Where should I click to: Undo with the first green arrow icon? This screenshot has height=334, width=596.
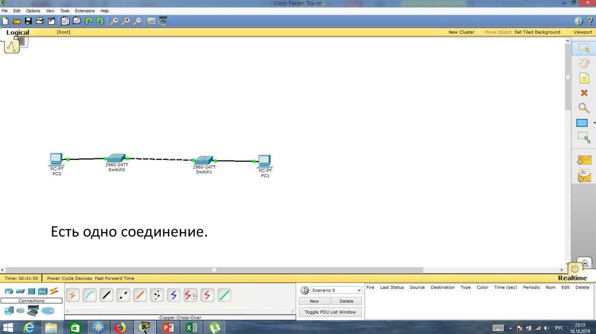pyautogui.click(x=88, y=21)
